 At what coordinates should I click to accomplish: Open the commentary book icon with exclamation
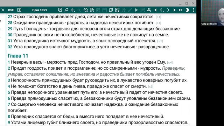[92, 10]
